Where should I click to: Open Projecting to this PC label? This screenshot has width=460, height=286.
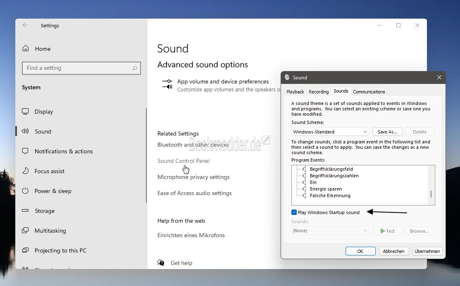60,250
